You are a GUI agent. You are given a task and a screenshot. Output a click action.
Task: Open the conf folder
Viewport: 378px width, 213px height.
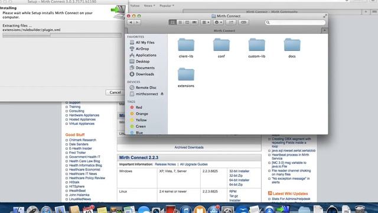coord(221,48)
